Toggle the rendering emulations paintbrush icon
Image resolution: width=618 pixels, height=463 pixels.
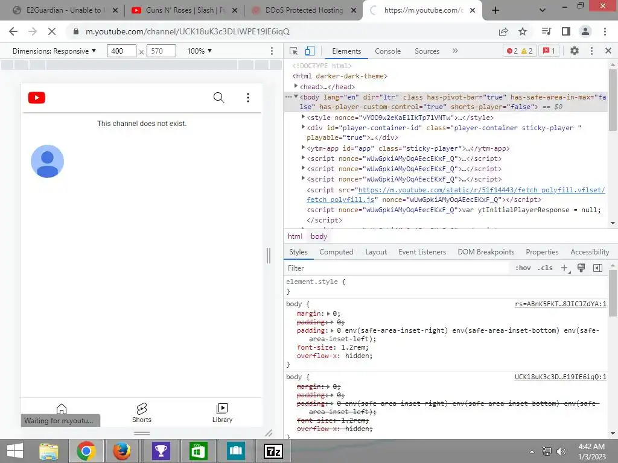coord(581,268)
